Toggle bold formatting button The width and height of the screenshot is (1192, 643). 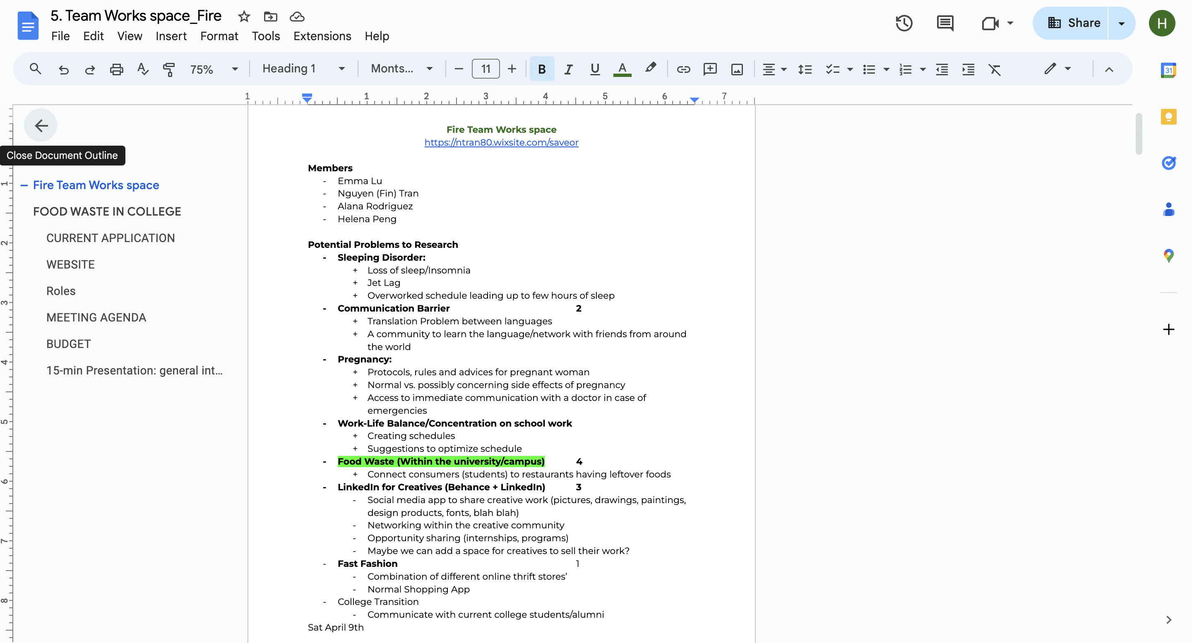point(541,70)
